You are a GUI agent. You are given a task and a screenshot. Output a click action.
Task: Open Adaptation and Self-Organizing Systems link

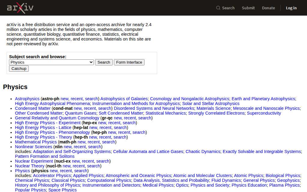72,151
